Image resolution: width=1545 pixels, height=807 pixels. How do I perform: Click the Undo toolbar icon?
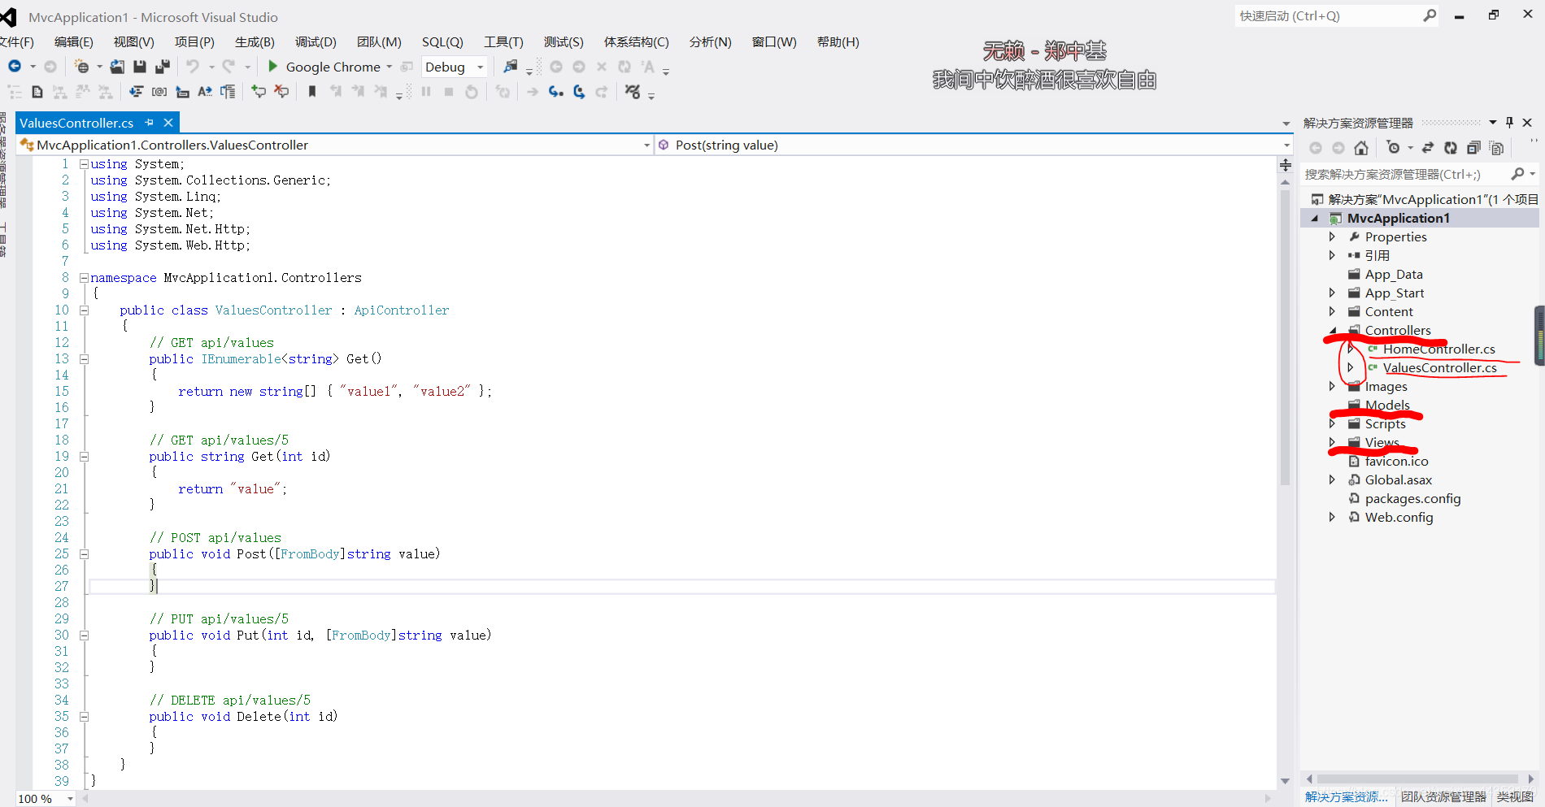[x=193, y=67]
